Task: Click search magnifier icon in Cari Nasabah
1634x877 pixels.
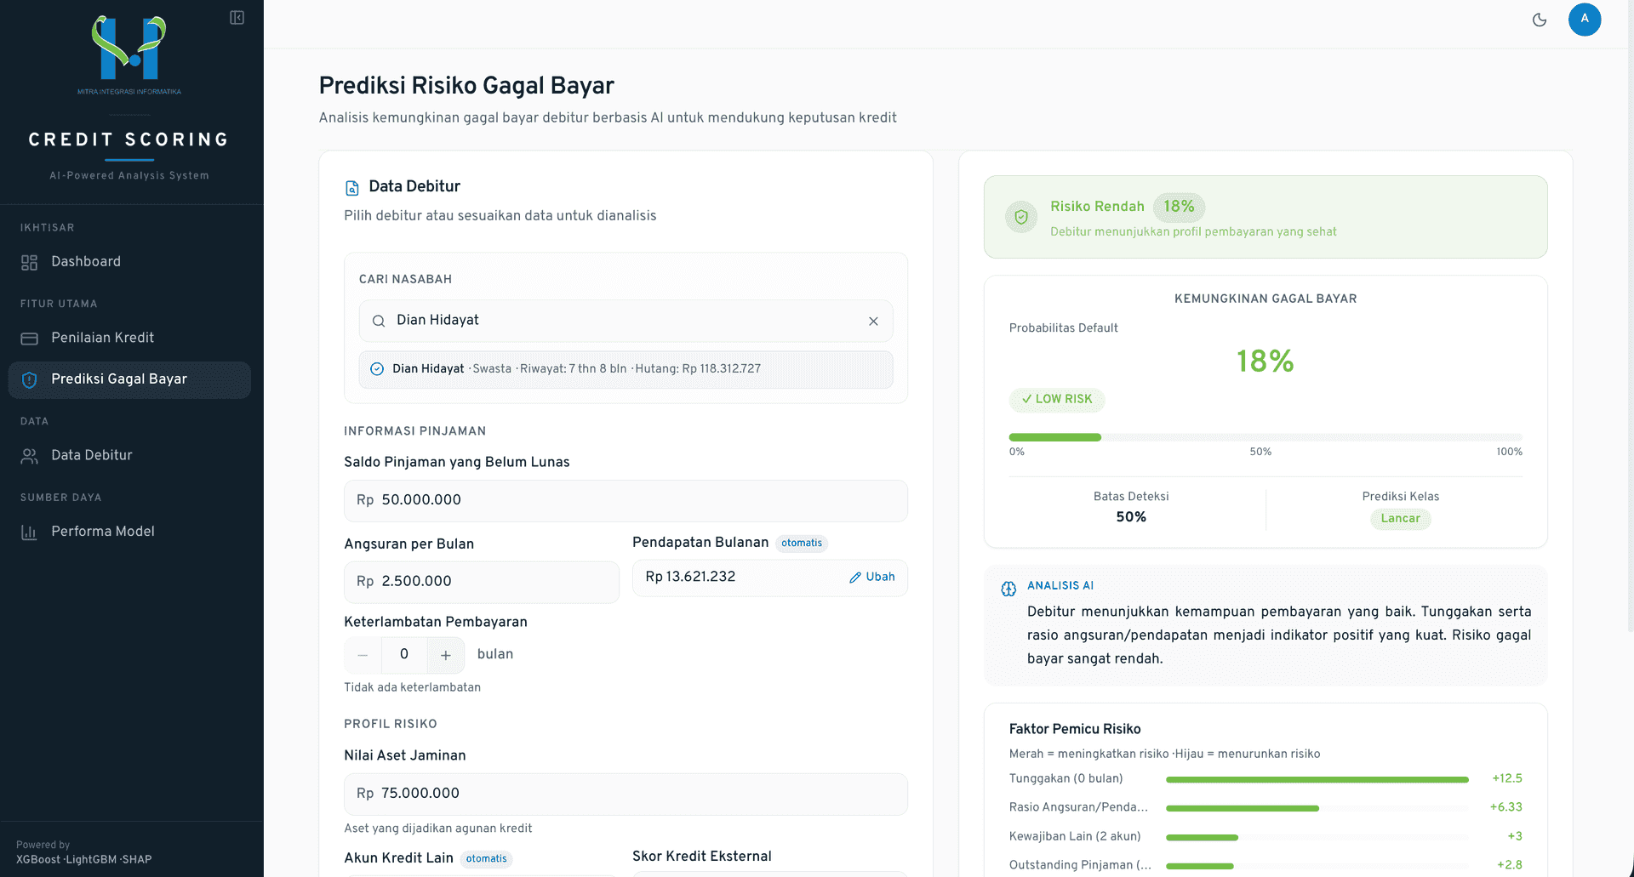Action: 379,322
